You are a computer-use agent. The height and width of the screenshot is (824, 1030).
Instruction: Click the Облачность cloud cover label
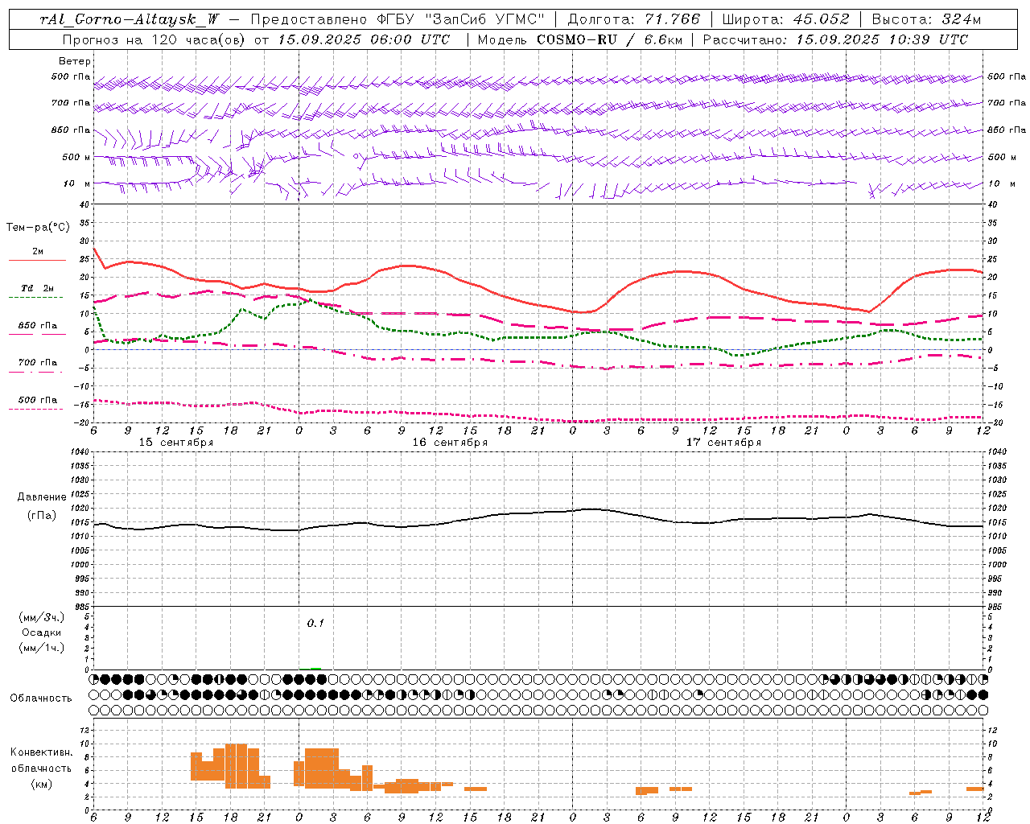(x=41, y=698)
